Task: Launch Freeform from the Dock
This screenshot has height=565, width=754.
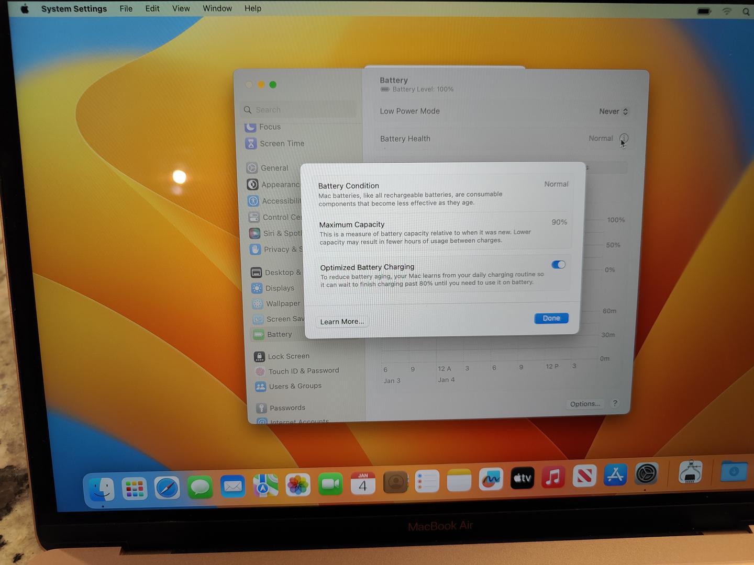Action: tap(491, 479)
